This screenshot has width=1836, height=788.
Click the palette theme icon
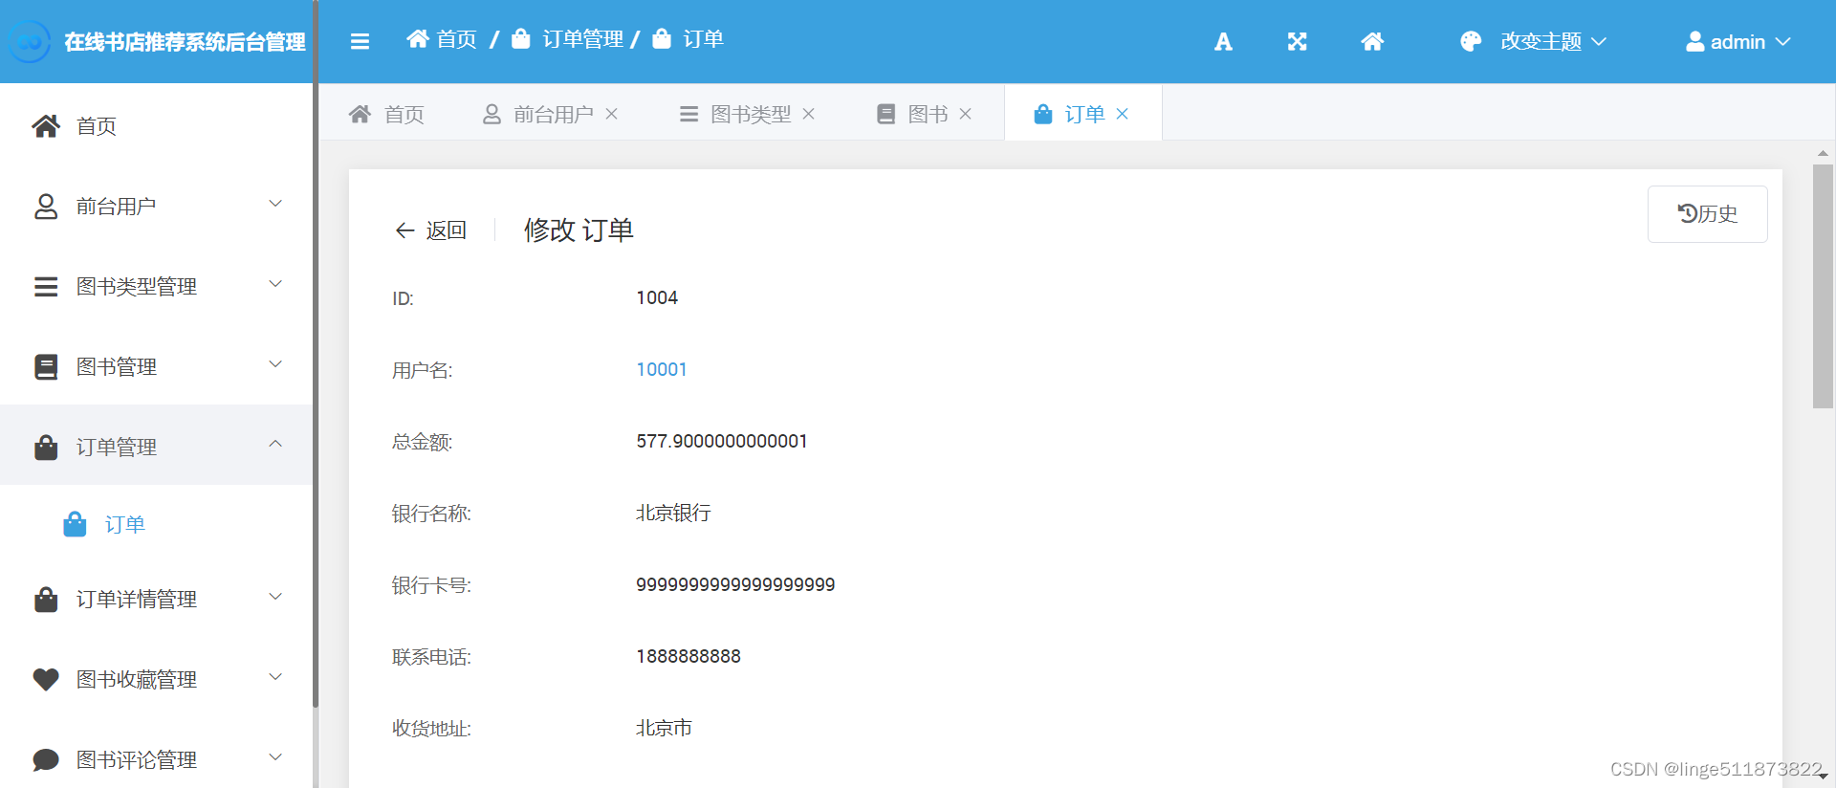click(x=1471, y=42)
